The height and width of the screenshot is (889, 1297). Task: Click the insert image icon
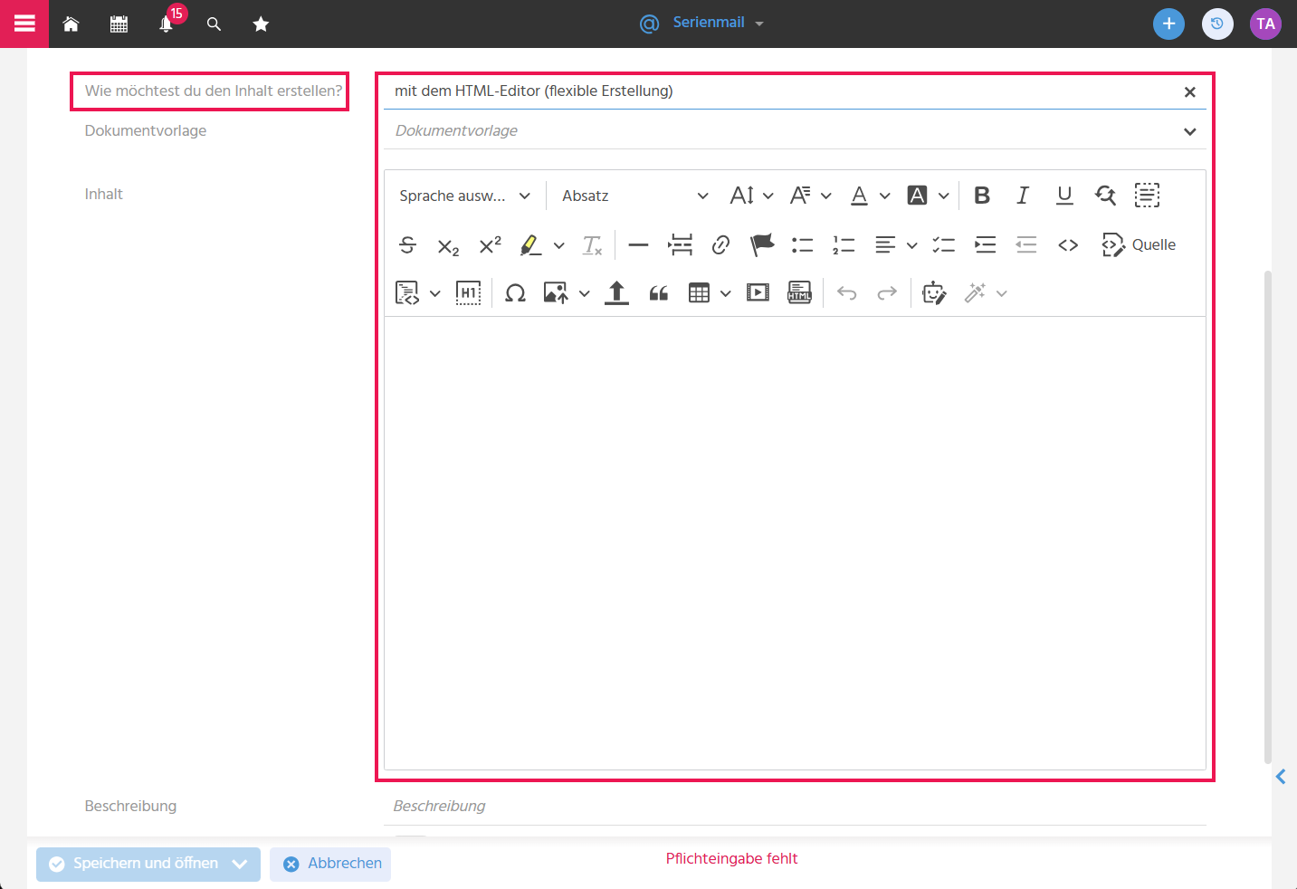[x=556, y=293]
